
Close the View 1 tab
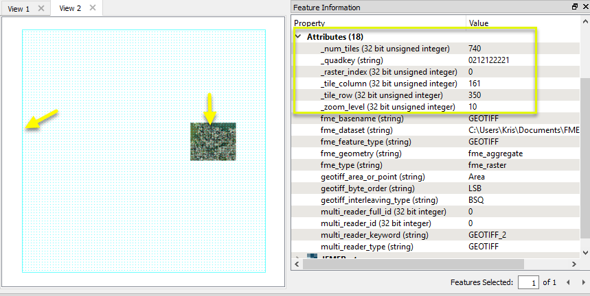(x=41, y=8)
